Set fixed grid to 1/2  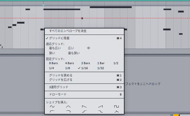116,63
